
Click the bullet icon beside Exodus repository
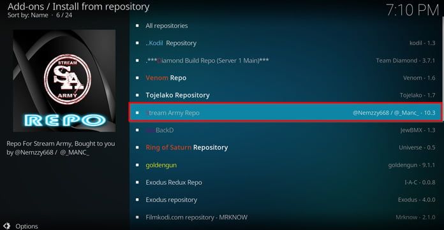(x=137, y=199)
